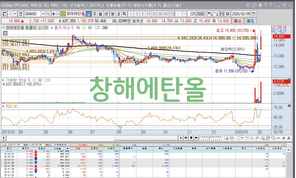Click the crosshair cursor tool icon
Viewport: 296px width, 178px height.
click(242, 138)
